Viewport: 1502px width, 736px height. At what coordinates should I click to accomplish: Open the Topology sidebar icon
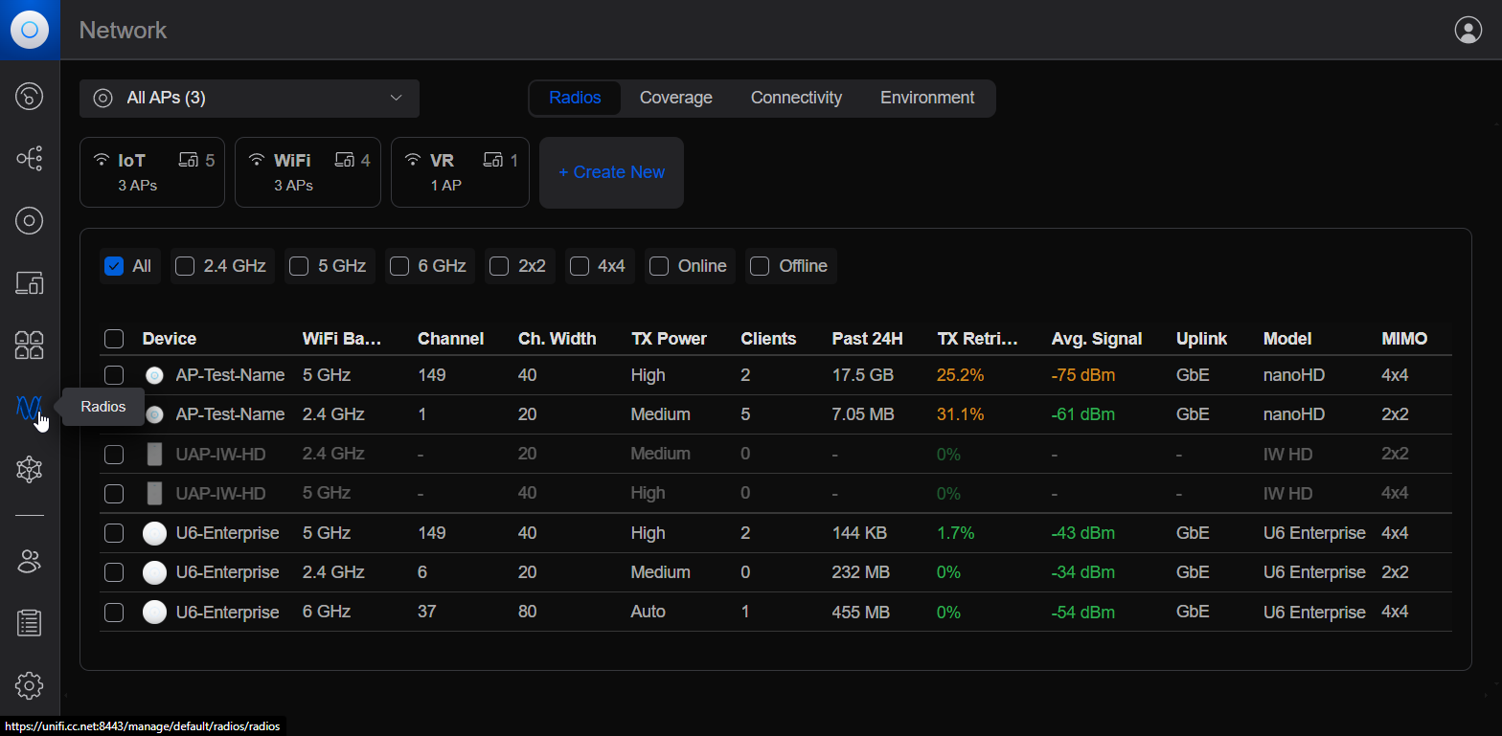pyautogui.click(x=30, y=159)
